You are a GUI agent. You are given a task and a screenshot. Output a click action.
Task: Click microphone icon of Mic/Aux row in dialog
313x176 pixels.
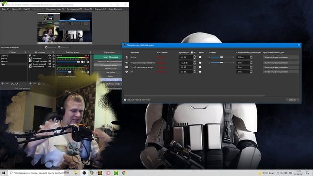[127, 57]
